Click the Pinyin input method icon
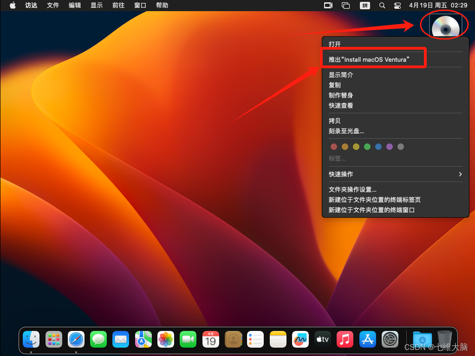Screen dimensions: 475x356 pyautogui.click(x=365, y=6)
